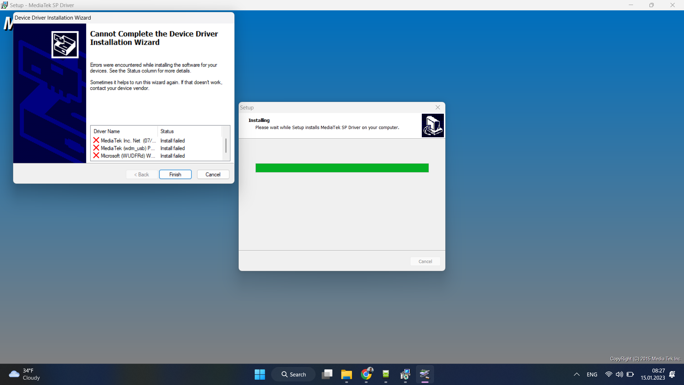Click red X icon beside Microsoft (WUDFRd)
Viewport: 684px width, 385px height.
pos(96,155)
